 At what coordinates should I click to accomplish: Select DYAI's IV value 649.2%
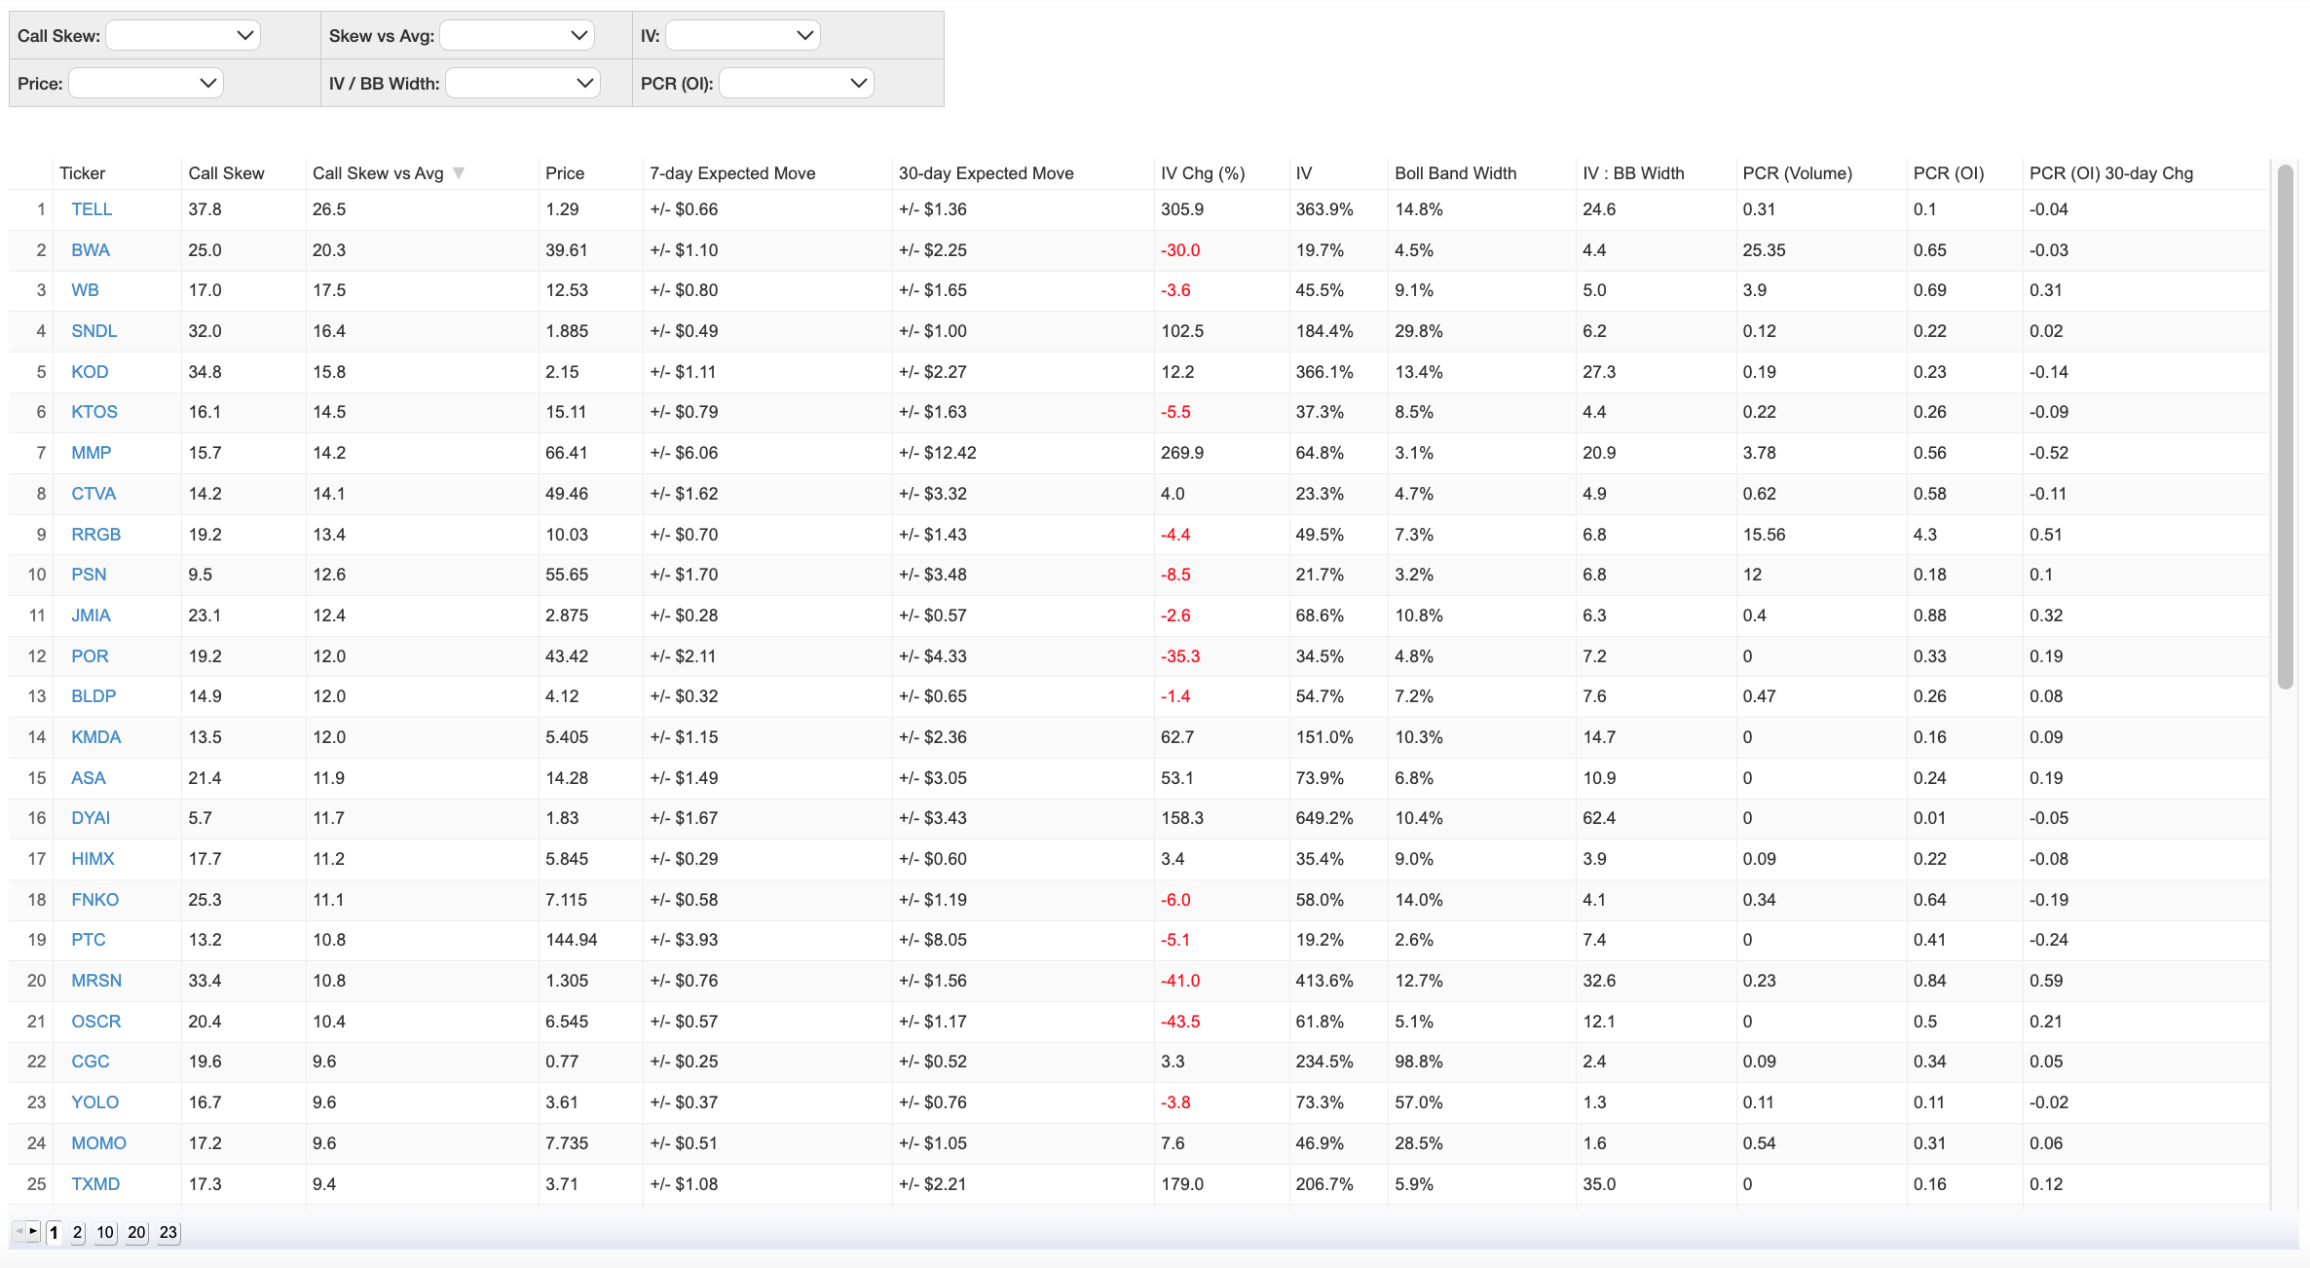(1324, 818)
